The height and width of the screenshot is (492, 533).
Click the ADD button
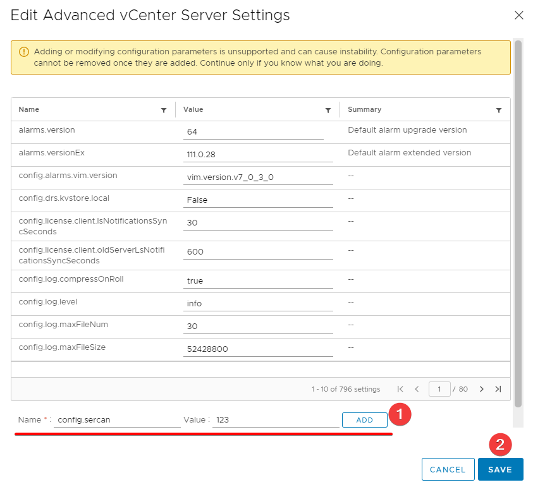[x=365, y=420]
